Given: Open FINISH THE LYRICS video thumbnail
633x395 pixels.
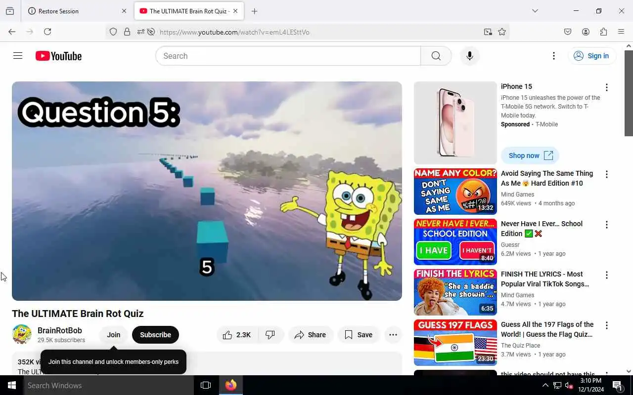Looking at the screenshot, I should click(455, 292).
